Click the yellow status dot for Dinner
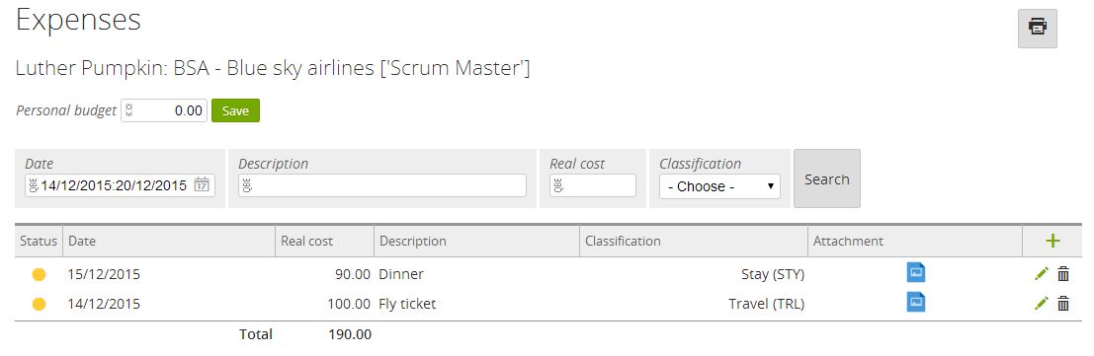 (40, 274)
